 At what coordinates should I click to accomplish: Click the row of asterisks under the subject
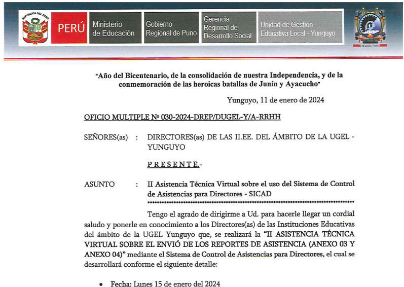pos(250,202)
